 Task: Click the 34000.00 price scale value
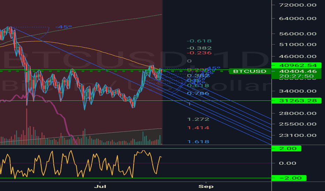[x=298, y=91]
